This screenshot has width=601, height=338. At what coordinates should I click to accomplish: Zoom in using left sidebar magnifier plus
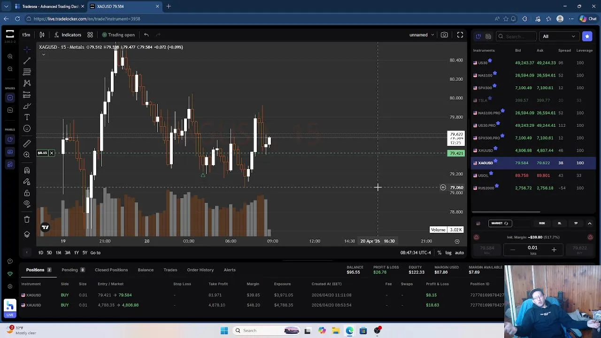[10, 56]
